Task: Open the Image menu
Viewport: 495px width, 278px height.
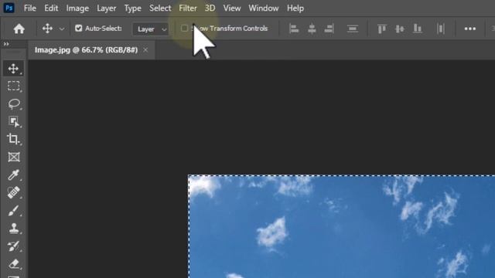Action: pos(77,8)
